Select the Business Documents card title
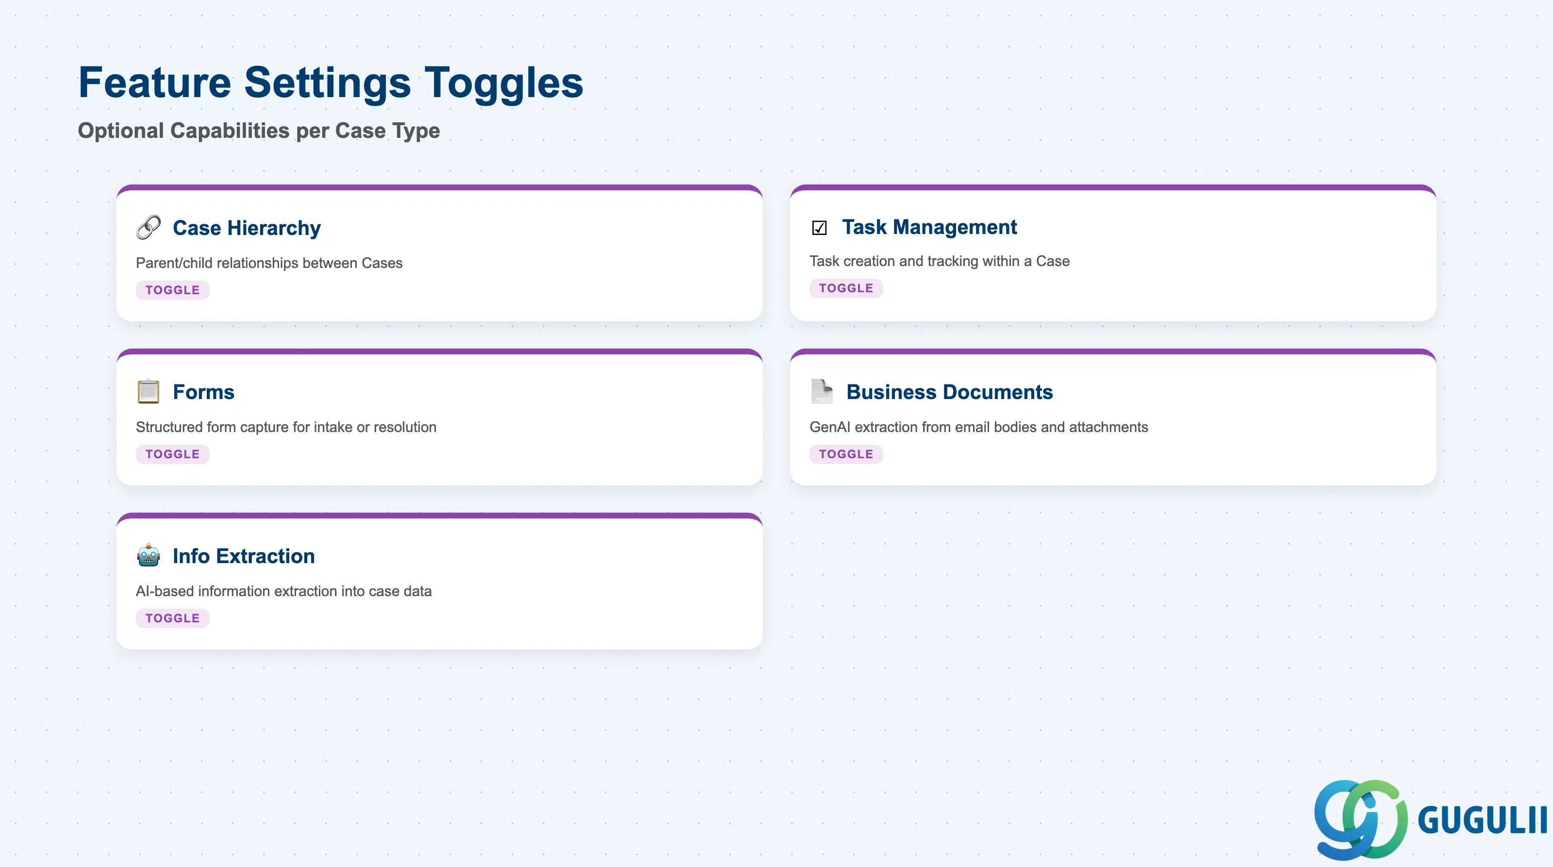Viewport: 1553px width, 867px height. pos(950,392)
